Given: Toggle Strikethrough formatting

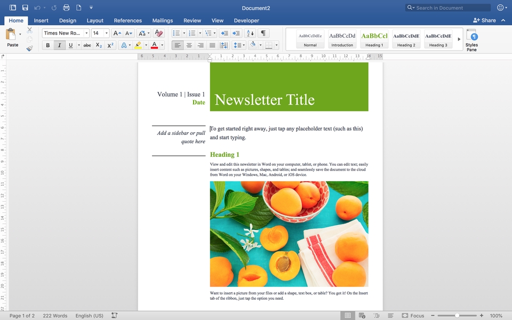Looking at the screenshot, I should click(87, 45).
